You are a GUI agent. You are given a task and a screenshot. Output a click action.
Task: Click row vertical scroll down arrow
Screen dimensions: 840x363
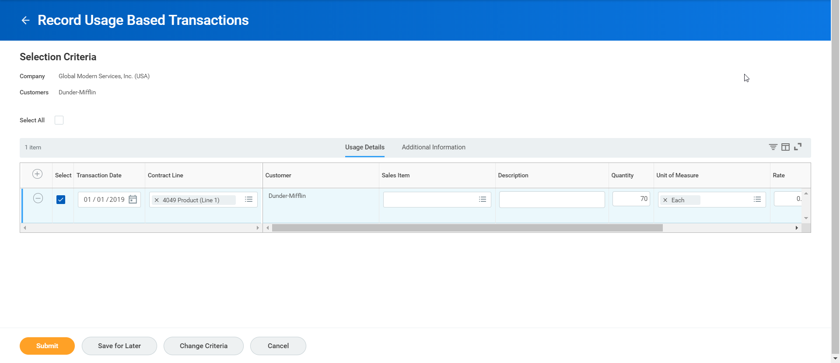(806, 218)
